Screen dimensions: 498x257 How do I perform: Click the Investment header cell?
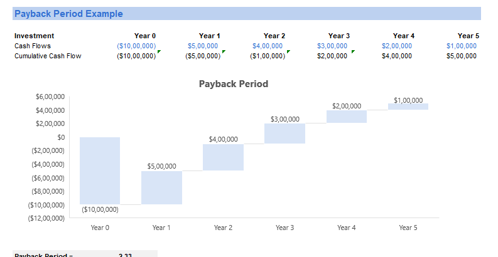point(35,36)
